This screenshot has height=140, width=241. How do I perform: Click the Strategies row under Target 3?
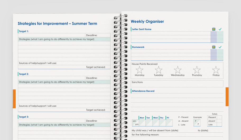pyautogui.click(x=64, y=125)
